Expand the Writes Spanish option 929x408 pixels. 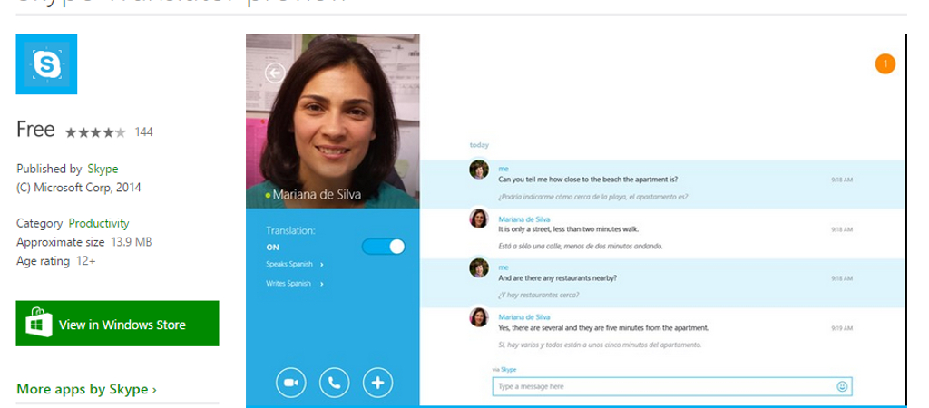coord(295,284)
